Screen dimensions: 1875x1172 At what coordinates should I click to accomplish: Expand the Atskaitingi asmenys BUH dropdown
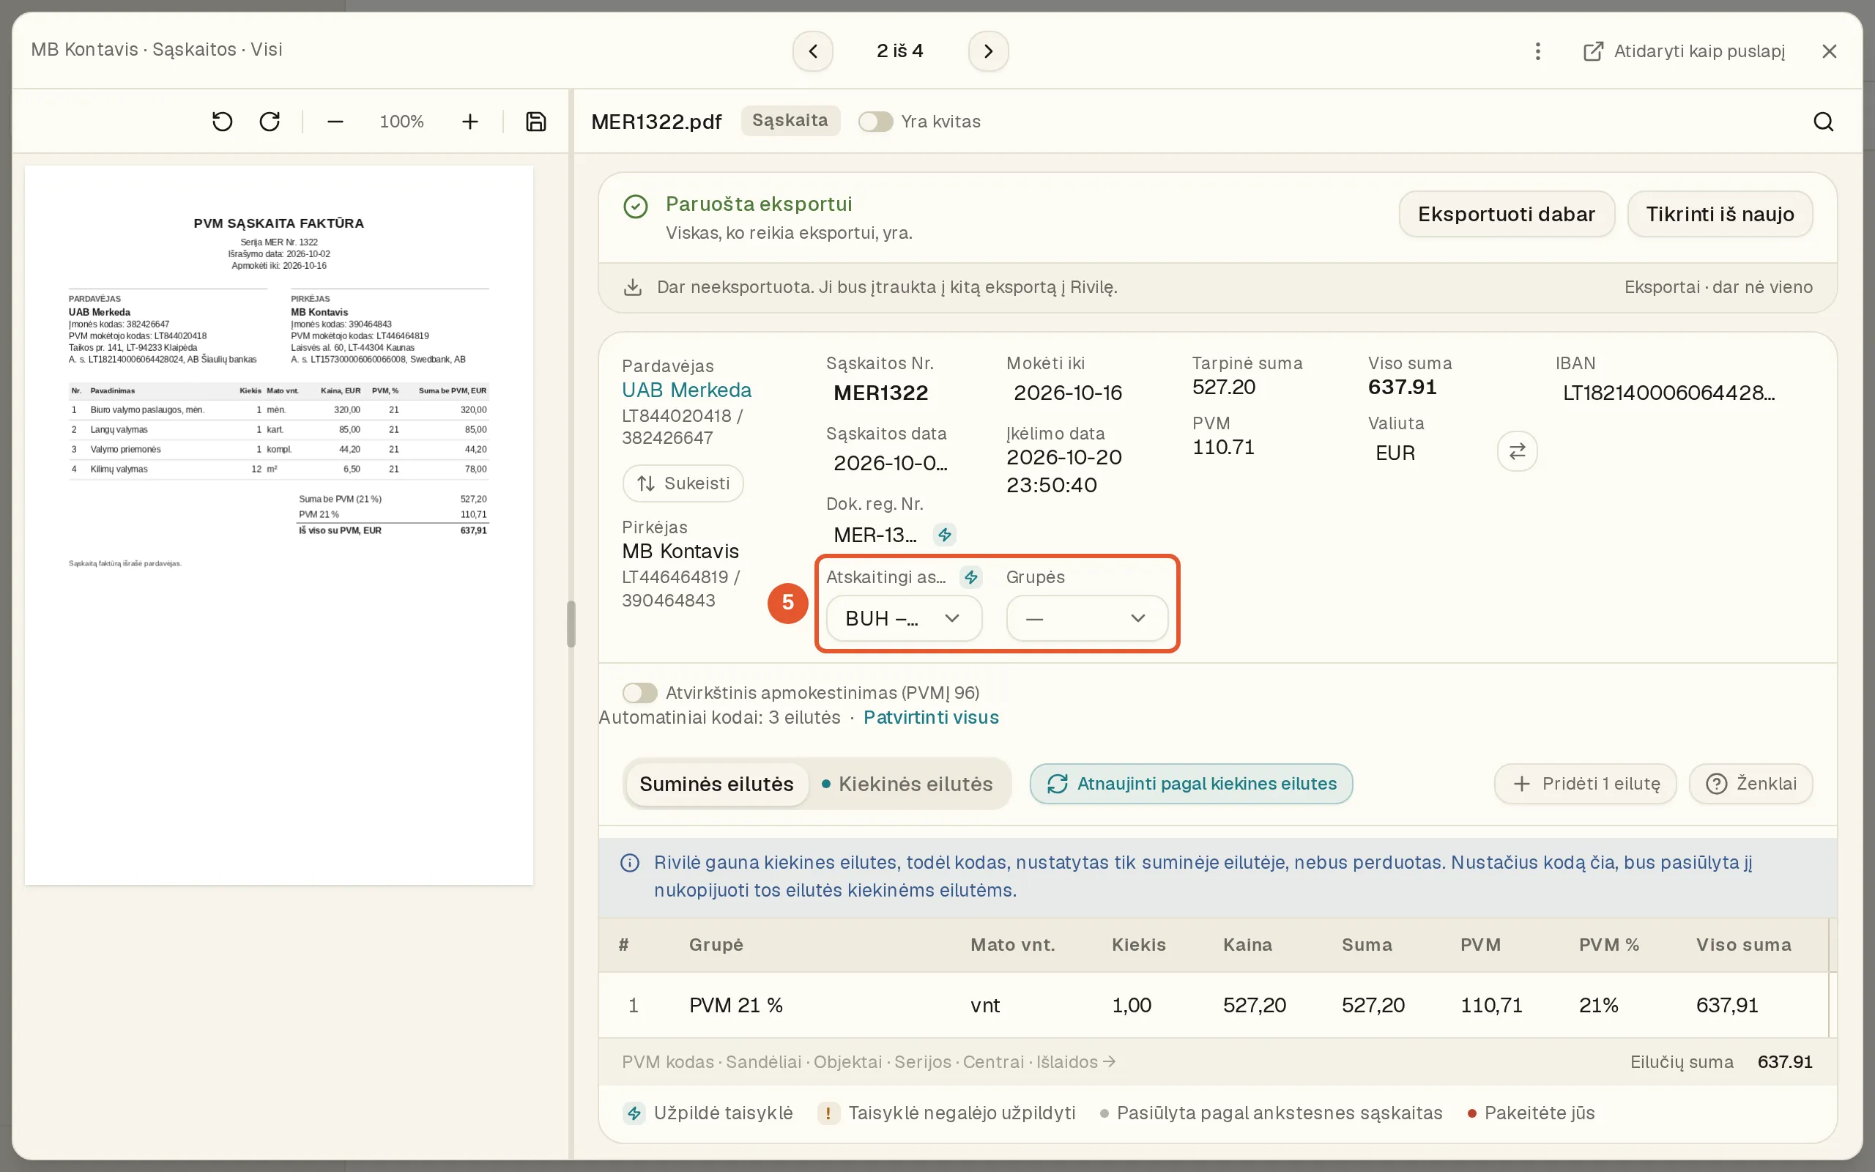(903, 618)
